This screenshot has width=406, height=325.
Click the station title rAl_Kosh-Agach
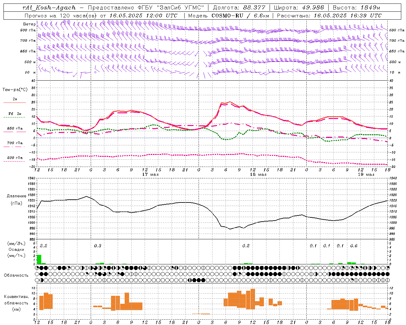49,8
